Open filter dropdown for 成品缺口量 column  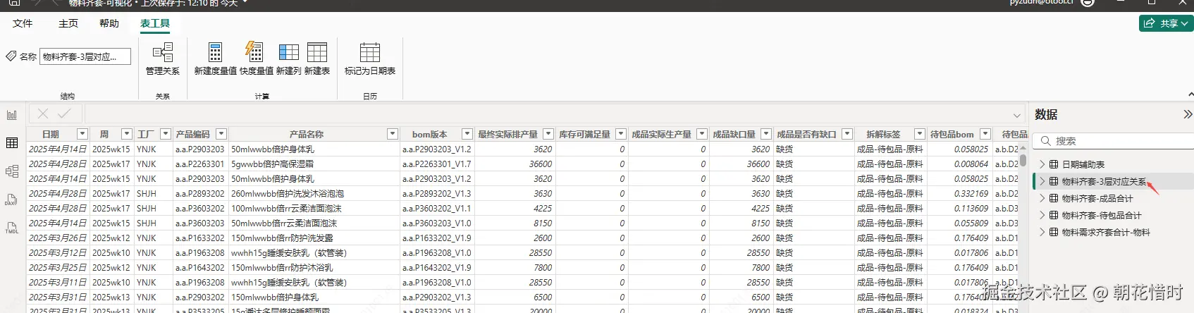pos(766,134)
